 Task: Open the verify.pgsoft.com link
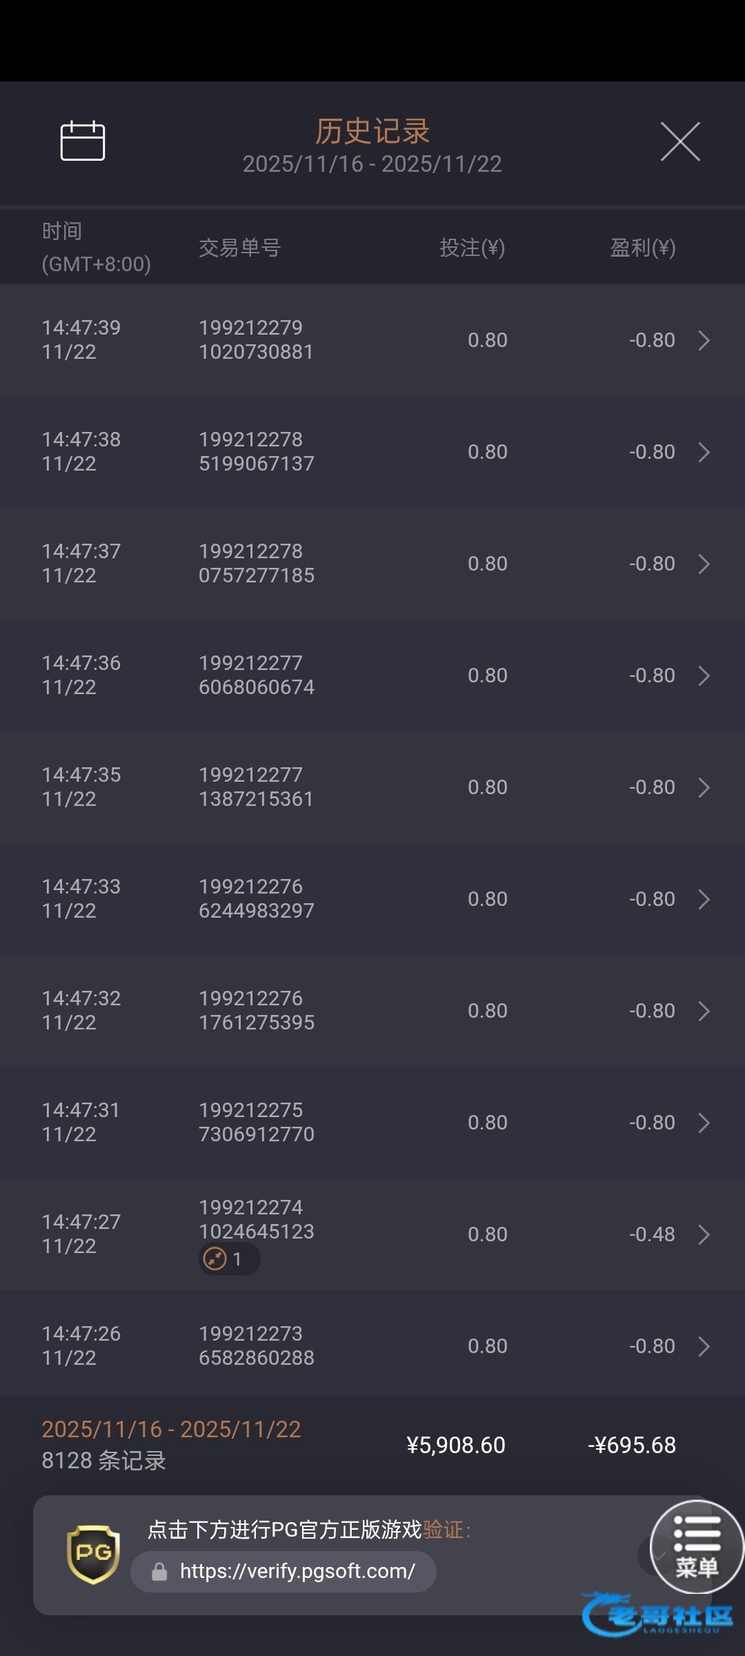(297, 1572)
